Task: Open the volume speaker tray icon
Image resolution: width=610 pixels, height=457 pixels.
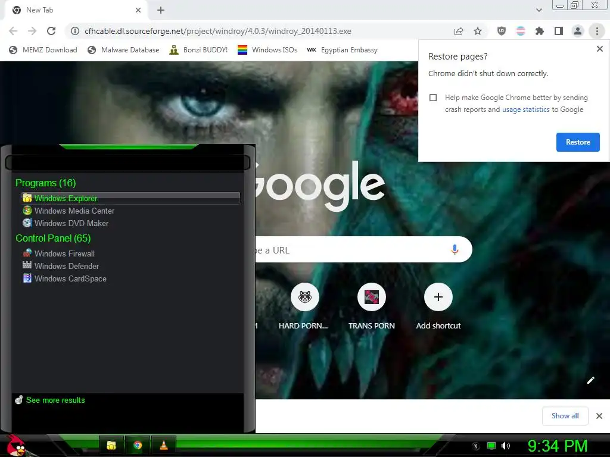Action: click(x=505, y=446)
